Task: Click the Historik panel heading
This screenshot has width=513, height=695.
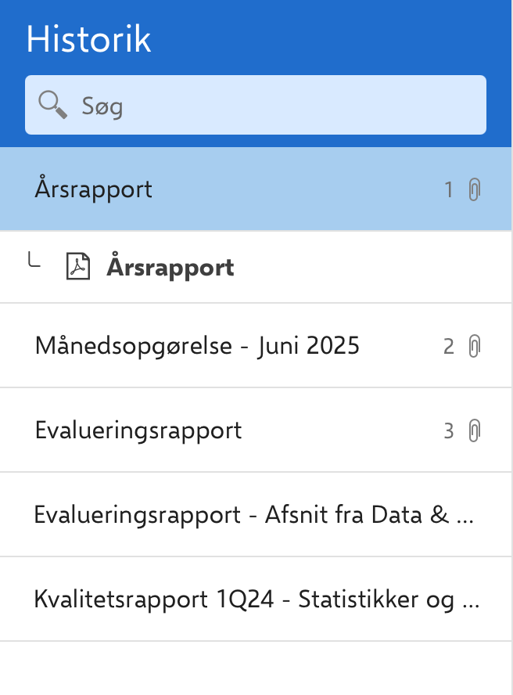Action: 88,40
